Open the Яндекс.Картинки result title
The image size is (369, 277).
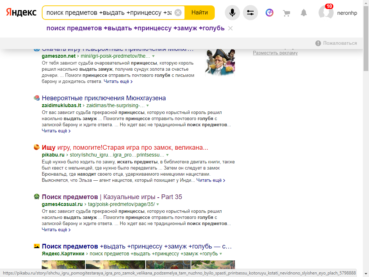pyautogui.click(x=137, y=246)
